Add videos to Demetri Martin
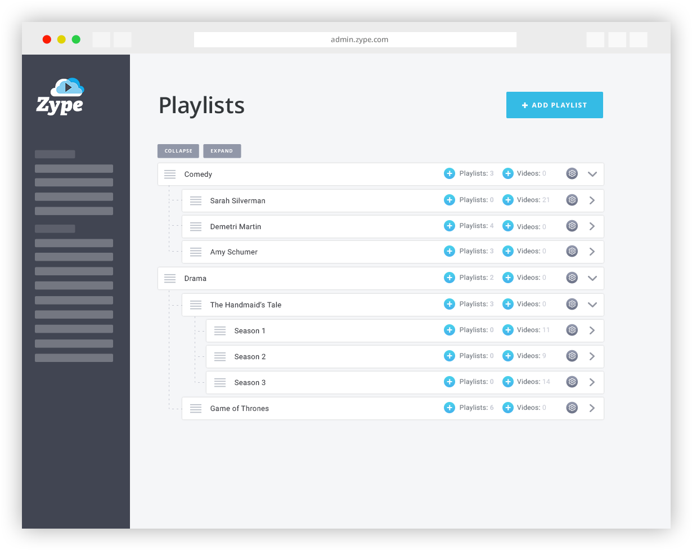The height and width of the screenshot is (550, 692). coord(508,226)
